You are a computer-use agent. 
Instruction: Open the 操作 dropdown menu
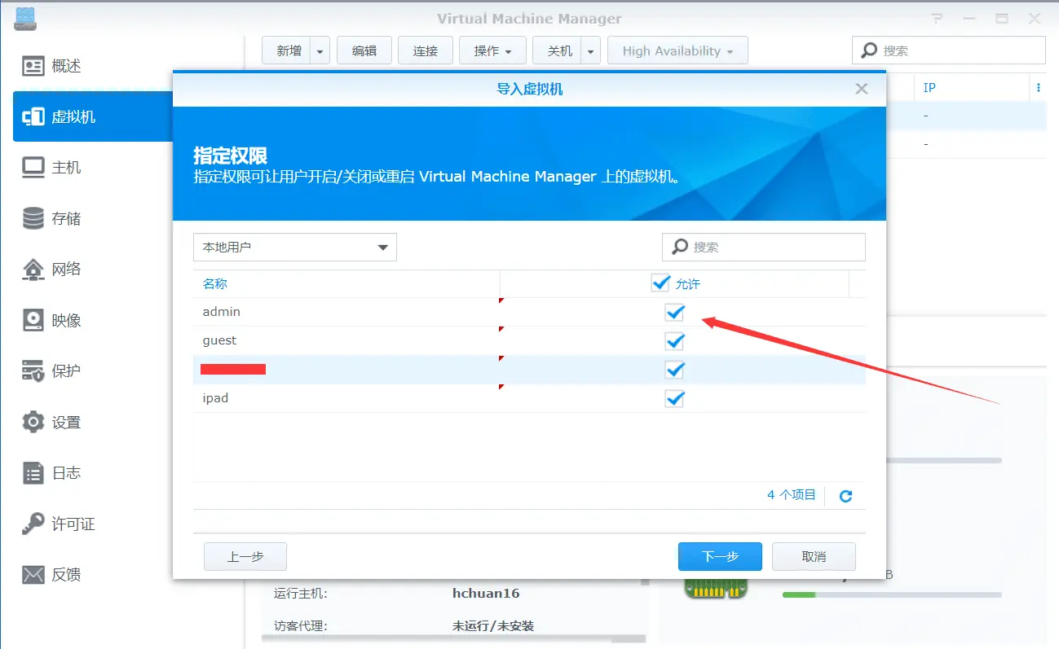click(492, 50)
